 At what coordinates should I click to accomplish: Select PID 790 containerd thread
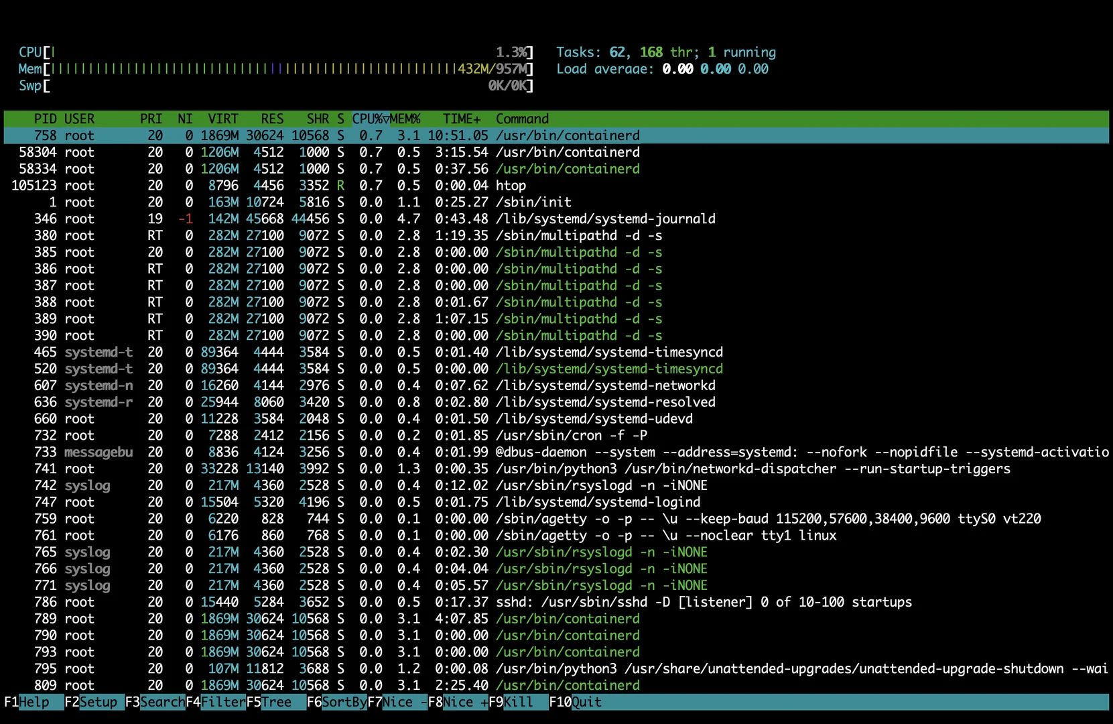coord(556,636)
